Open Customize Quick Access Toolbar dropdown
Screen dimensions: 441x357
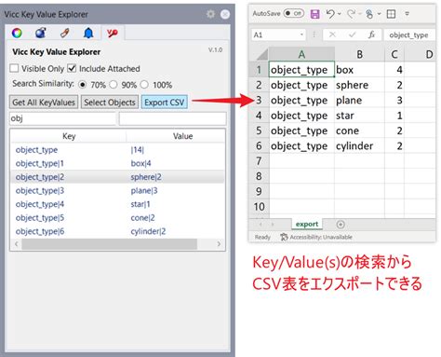tap(408, 14)
